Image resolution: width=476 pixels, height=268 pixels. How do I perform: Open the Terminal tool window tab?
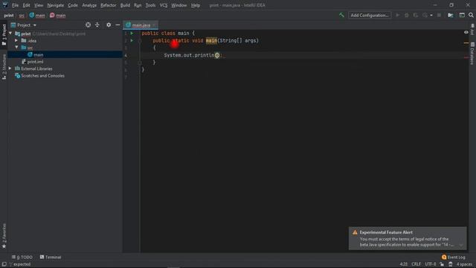pyautogui.click(x=51, y=257)
